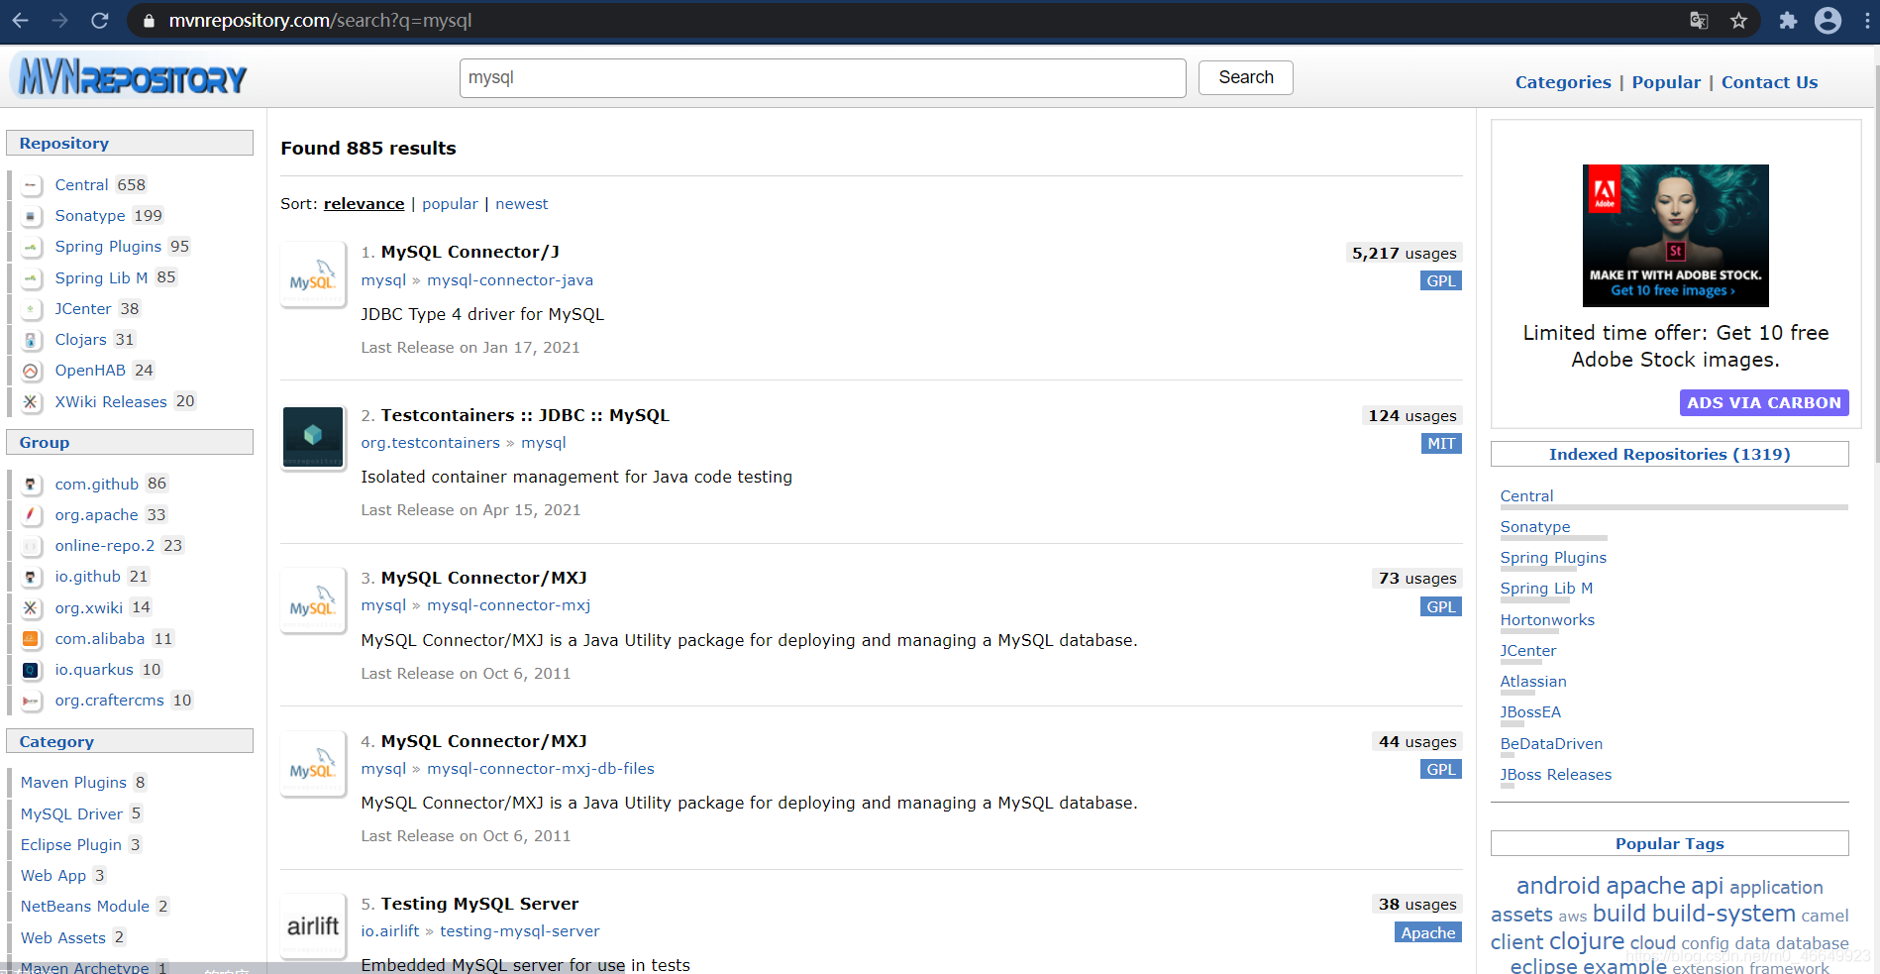Click the Adobe Stock ad image
1880x974 pixels.
point(1675,235)
